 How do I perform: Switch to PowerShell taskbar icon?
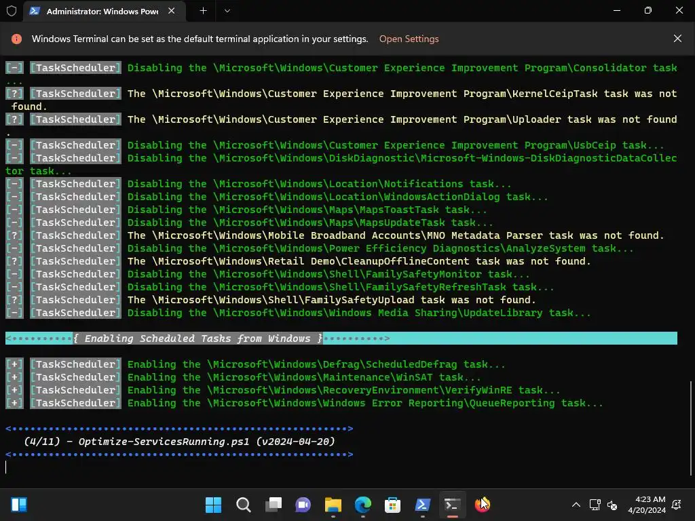pos(422,505)
